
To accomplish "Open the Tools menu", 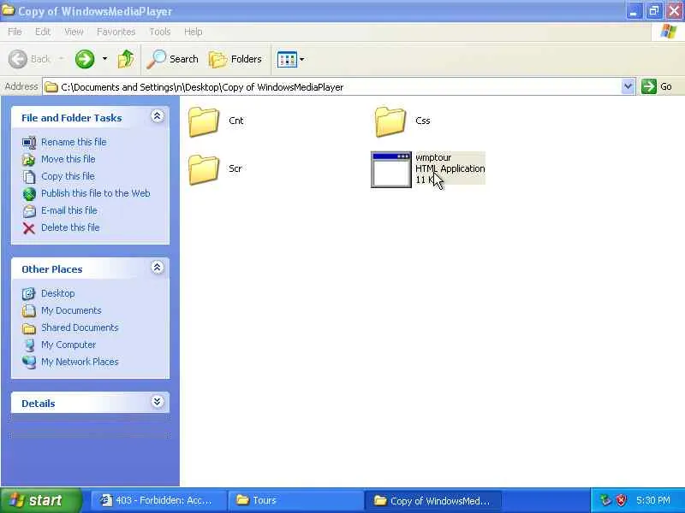I will point(160,32).
